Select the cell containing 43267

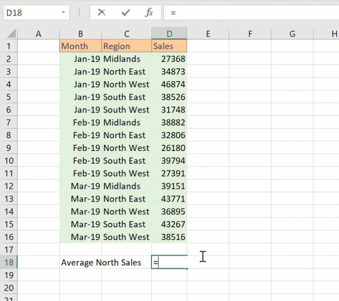[169, 224]
